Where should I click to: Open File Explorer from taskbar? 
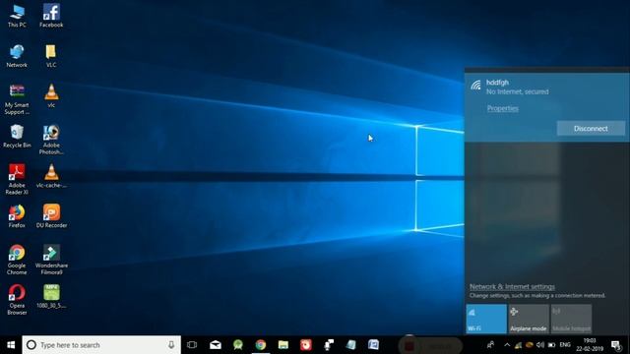pyautogui.click(x=283, y=345)
